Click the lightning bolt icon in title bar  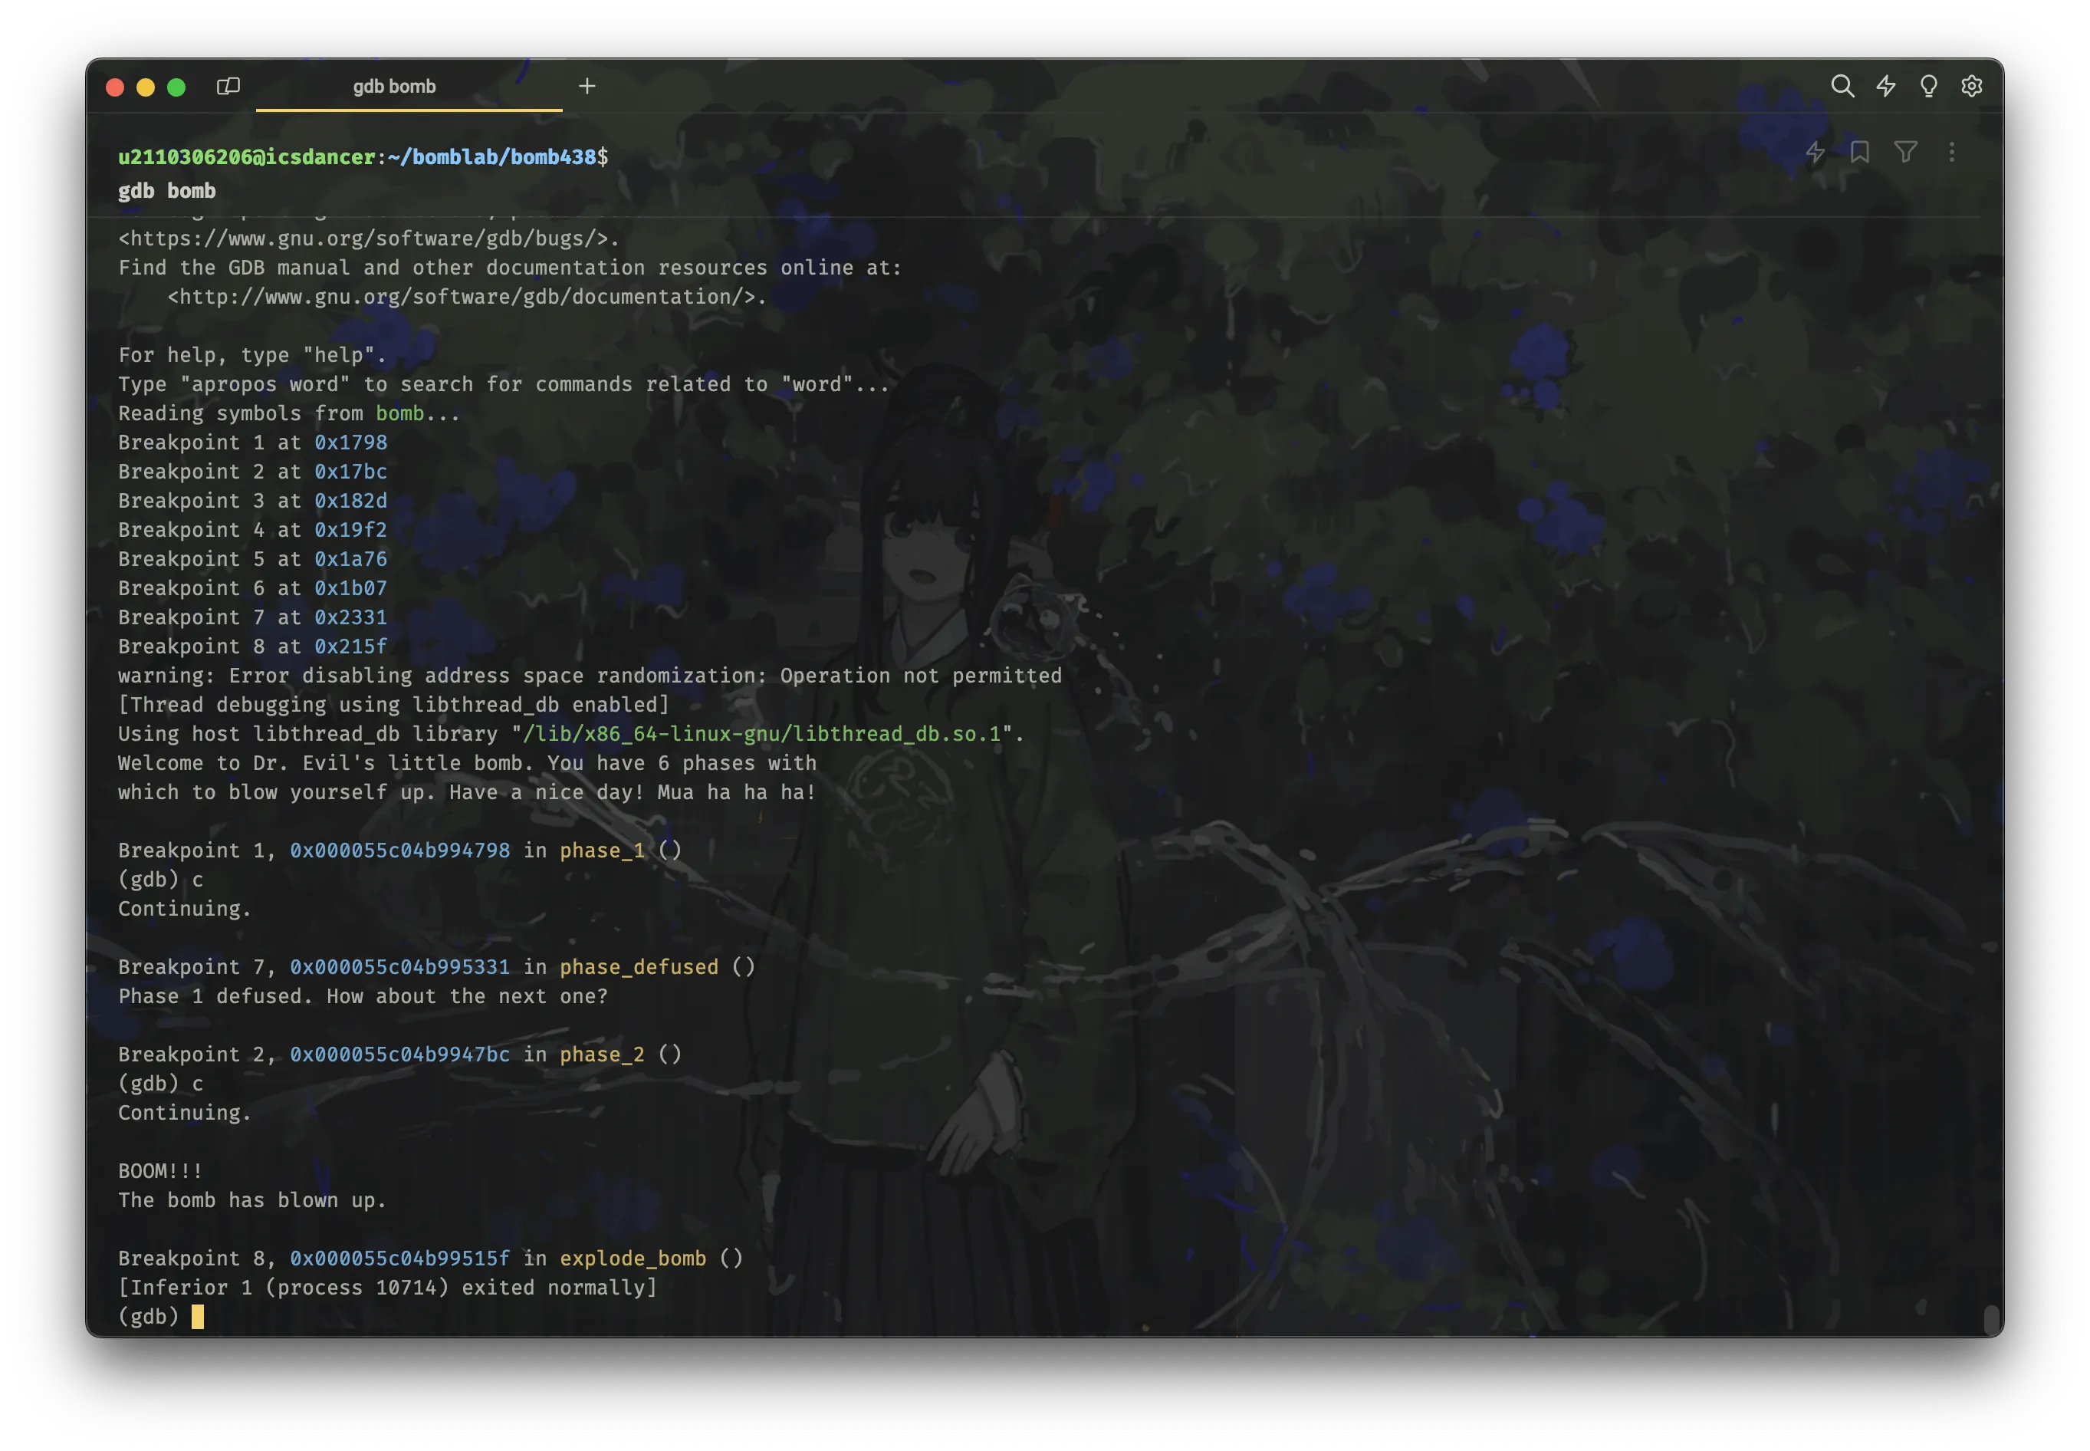pos(1885,87)
